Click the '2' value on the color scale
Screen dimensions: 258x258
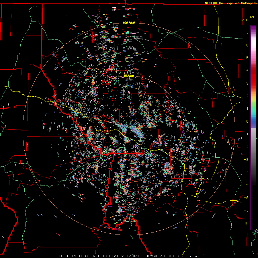pyautogui.click(x=247, y=96)
